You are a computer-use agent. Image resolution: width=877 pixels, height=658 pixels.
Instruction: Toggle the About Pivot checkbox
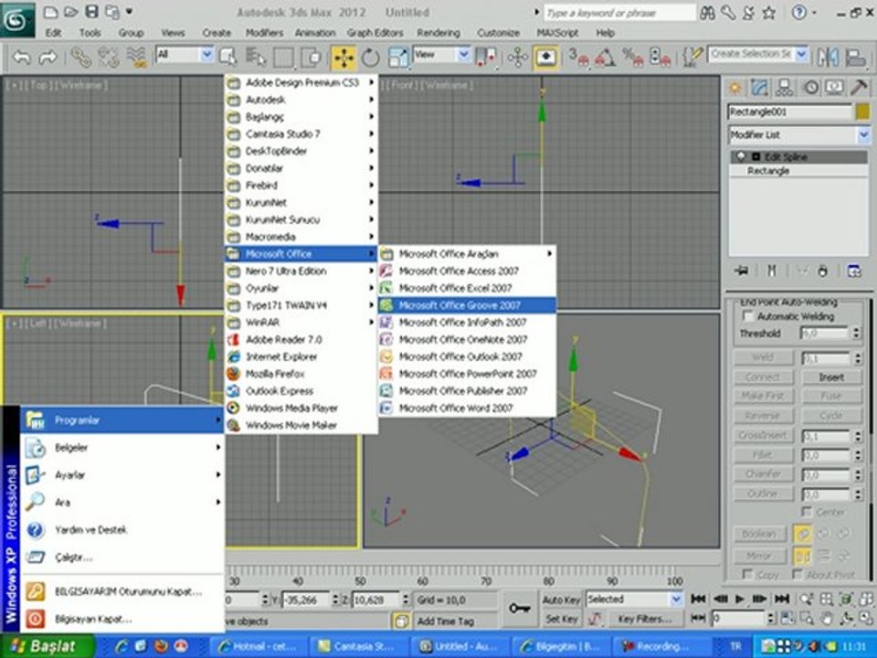click(797, 574)
